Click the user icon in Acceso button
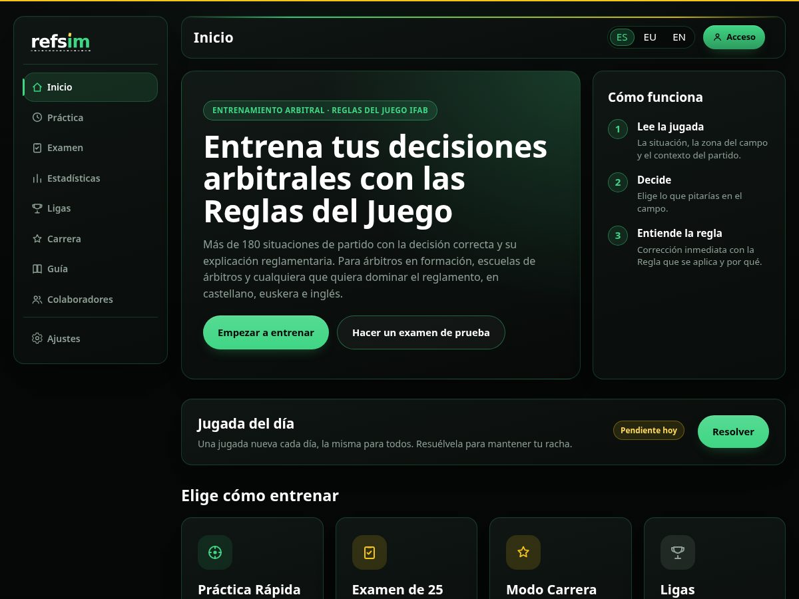This screenshot has width=799, height=599. coord(717,37)
